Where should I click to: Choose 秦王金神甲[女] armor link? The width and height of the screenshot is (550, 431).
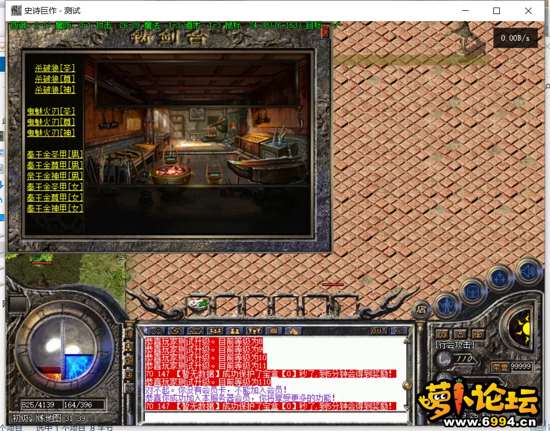[x=55, y=208]
